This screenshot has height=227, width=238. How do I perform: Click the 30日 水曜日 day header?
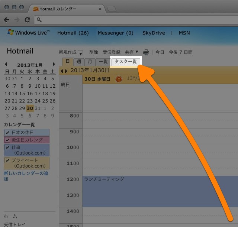click(97, 79)
